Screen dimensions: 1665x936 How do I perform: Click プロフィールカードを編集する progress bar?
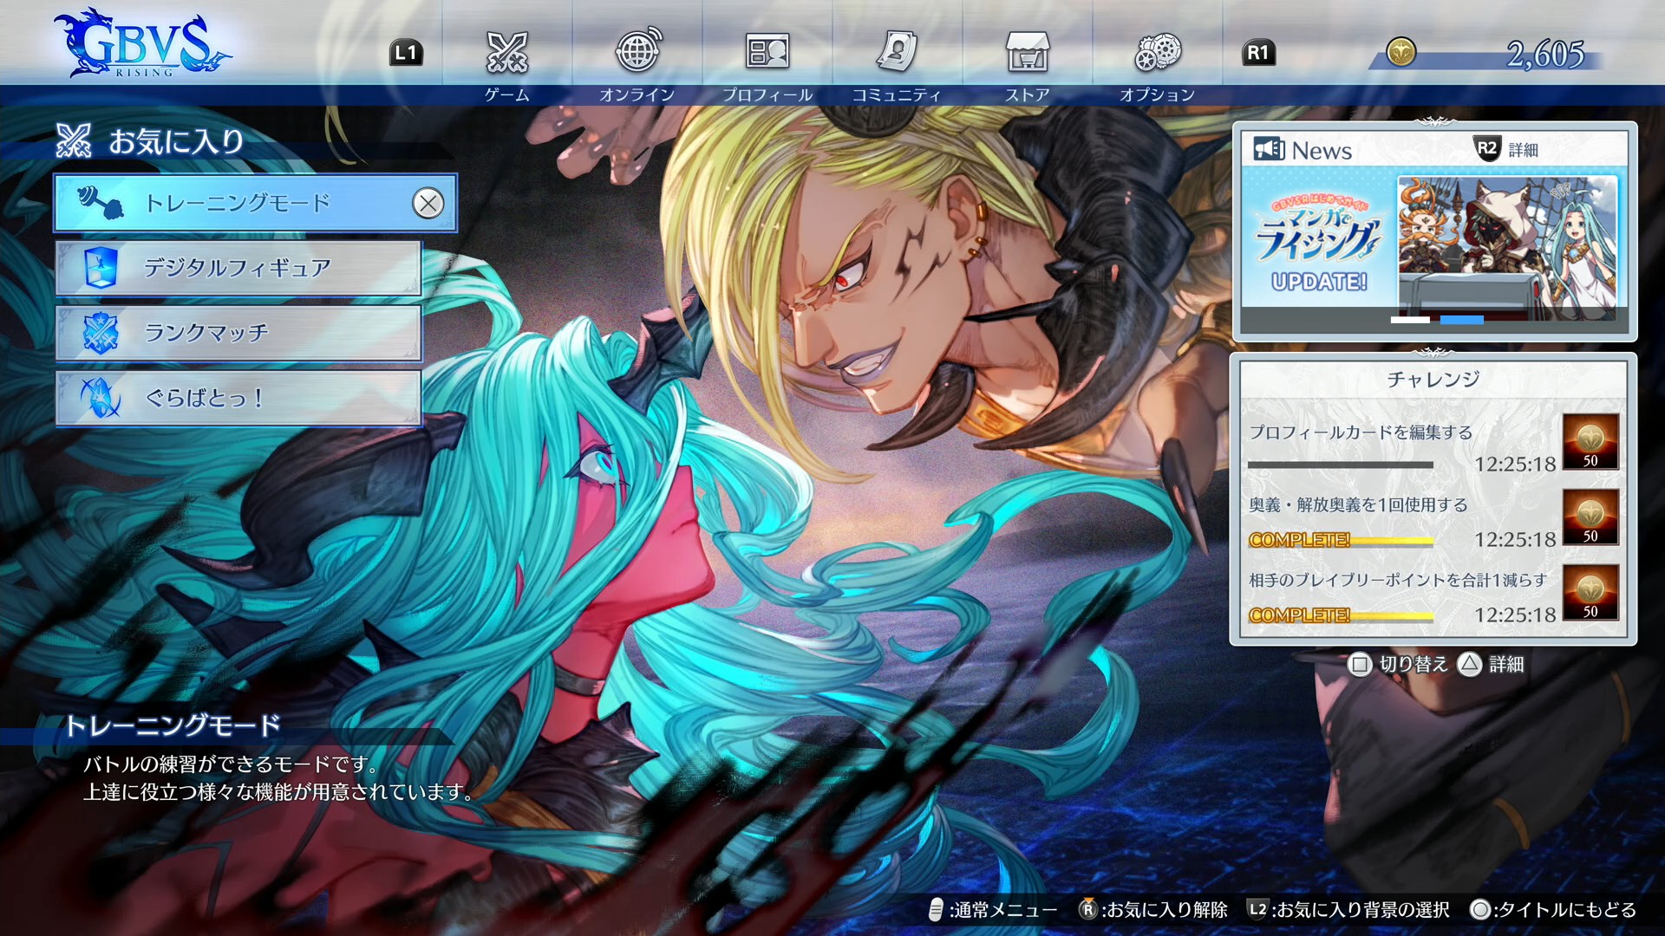point(1340,465)
